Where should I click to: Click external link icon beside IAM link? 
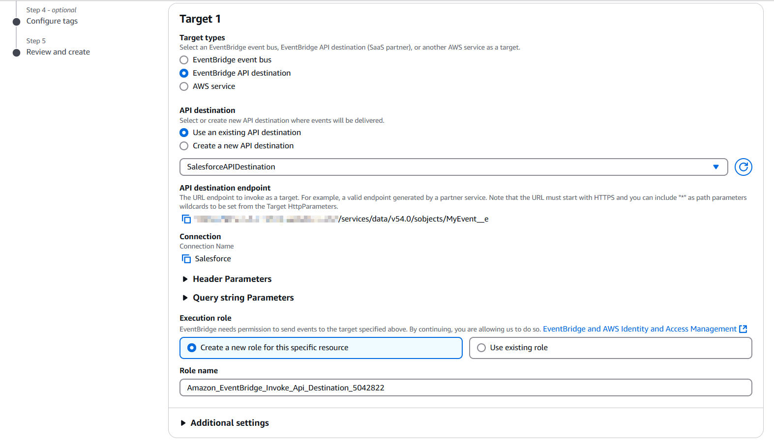743,329
